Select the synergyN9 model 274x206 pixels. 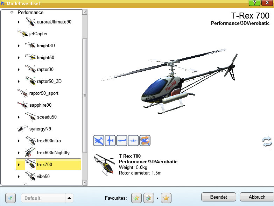[x=40, y=129]
